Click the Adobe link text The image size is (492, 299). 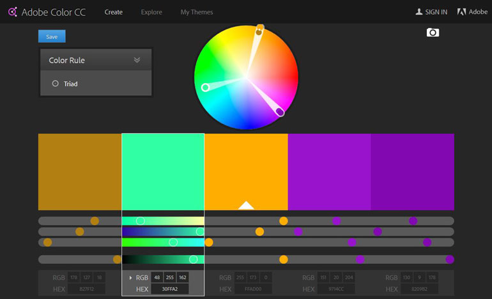pos(478,12)
